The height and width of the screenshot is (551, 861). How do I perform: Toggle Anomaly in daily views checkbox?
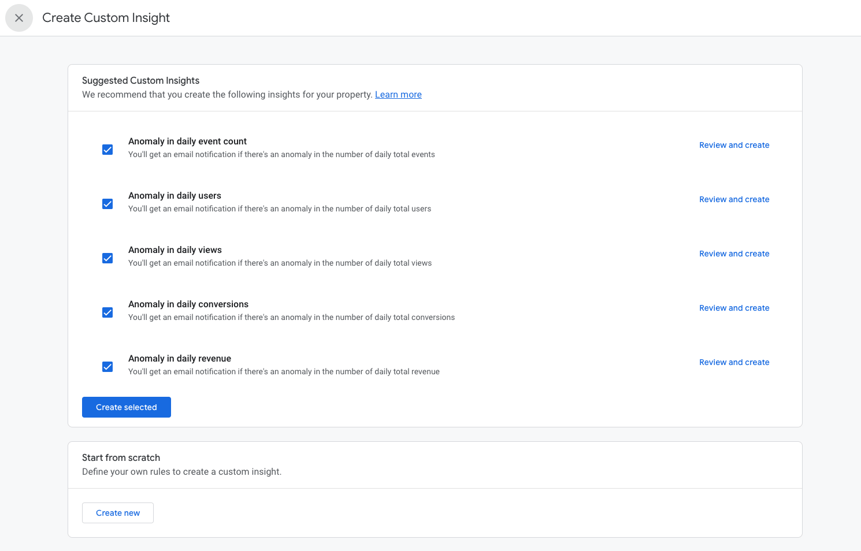coord(107,258)
